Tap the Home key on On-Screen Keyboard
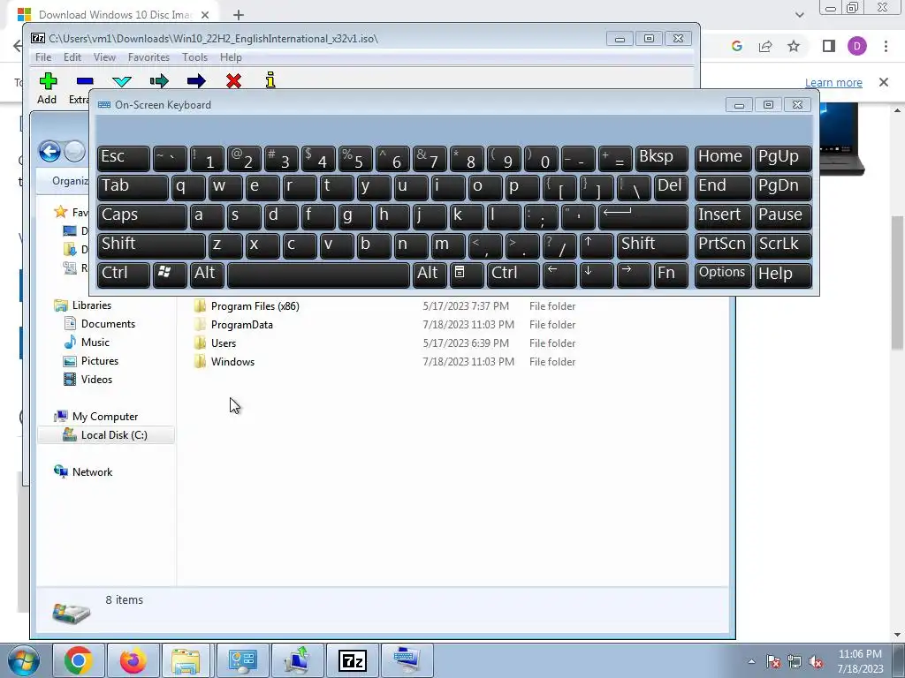The height and width of the screenshot is (678, 905). click(x=723, y=158)
